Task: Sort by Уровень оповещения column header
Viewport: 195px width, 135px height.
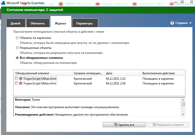Action: click(88, 73)
